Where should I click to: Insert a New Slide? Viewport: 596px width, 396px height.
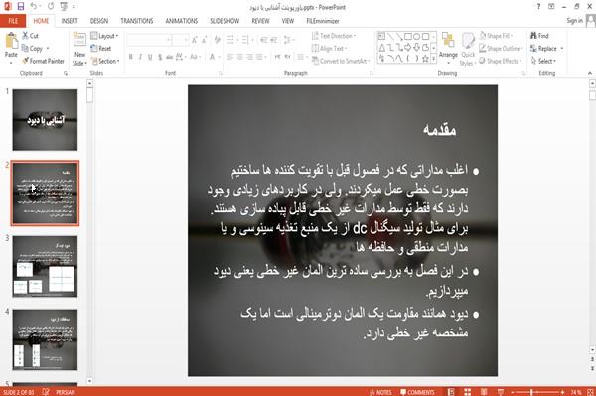pos(79,50)
